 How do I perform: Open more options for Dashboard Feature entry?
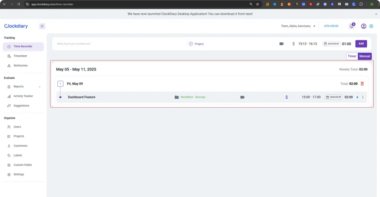(x=363, y=97)
